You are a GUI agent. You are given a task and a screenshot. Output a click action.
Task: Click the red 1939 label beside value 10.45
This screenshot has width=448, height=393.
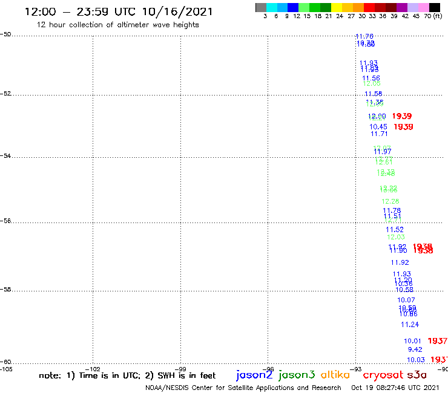(403, 127)
